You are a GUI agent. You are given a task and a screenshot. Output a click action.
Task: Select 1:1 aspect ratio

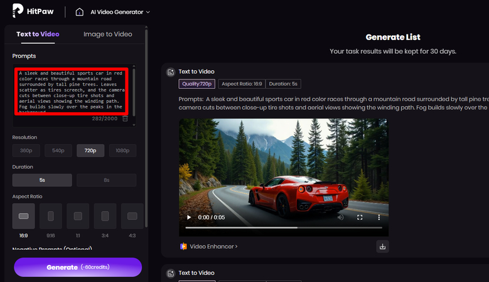tap(78, 216)
